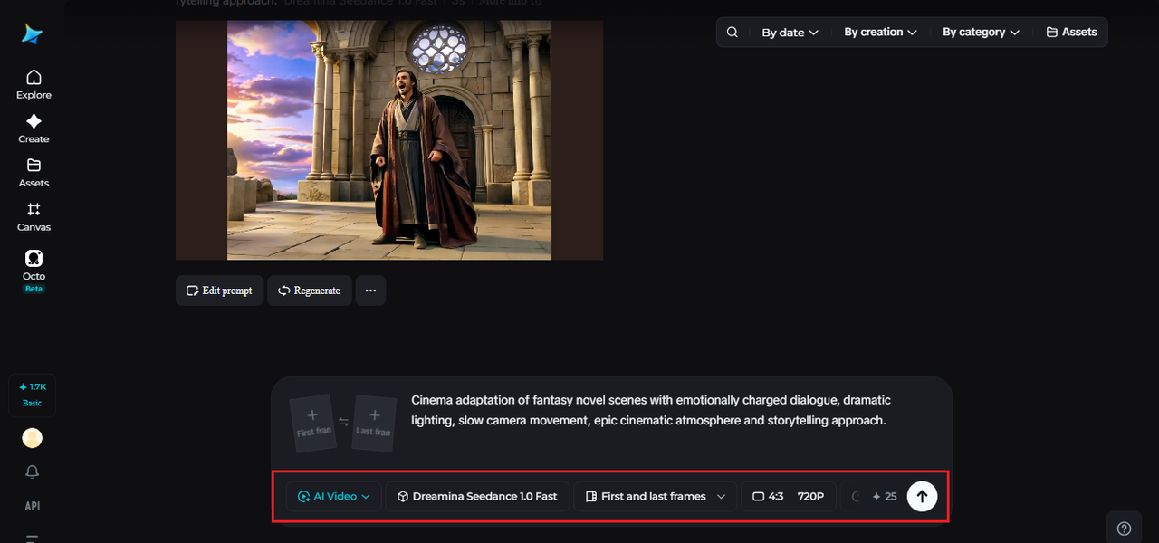
Task: Click the Dreamina logo icon
Action: pyautogui.click(x=33, y=33)
